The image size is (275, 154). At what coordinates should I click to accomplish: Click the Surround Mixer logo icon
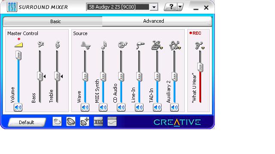12,7
